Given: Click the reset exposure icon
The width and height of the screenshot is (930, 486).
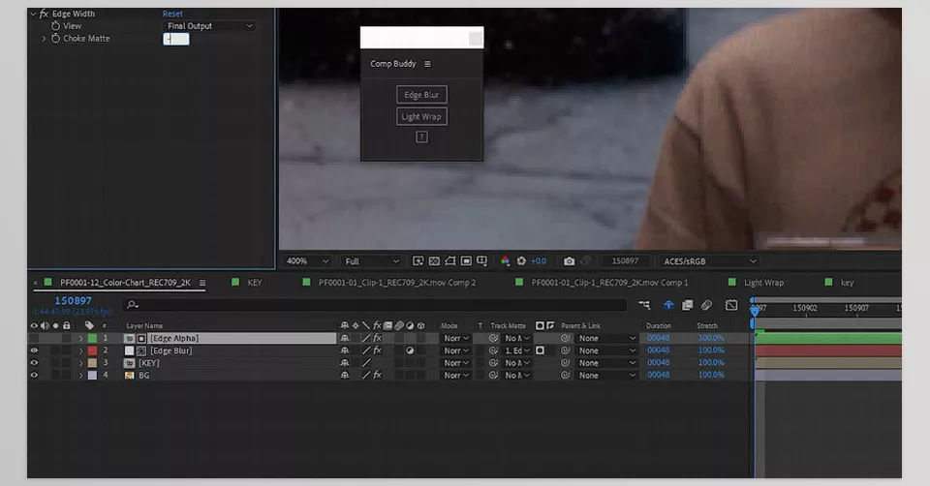Looking at the screenshot, I should pos(521,261).
